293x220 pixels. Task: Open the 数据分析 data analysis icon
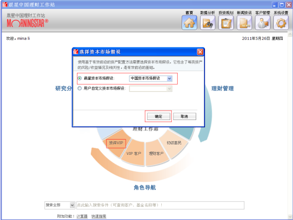coord(208,22)
